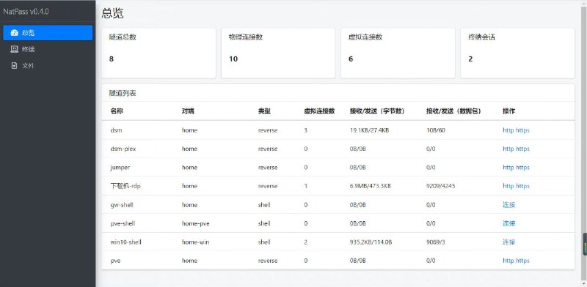Image resolution: width=587 pixels, height=287 pixels.
Task: Open https link for dsm-plex tunnel
Action: coord(522,149)
